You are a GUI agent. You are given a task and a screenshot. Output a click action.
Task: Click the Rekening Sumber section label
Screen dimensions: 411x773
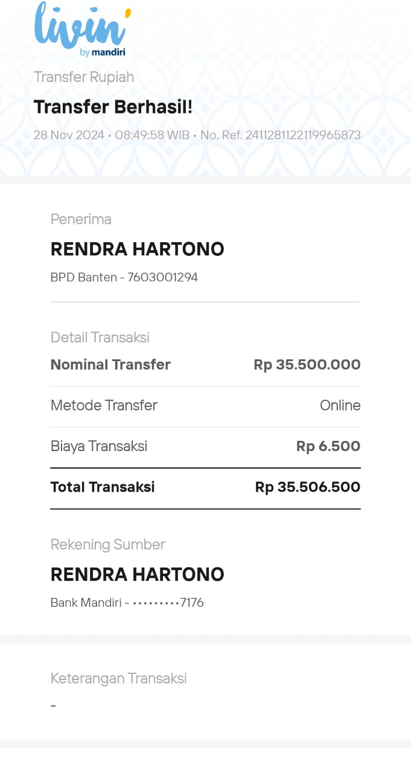(x=108, y=545)
